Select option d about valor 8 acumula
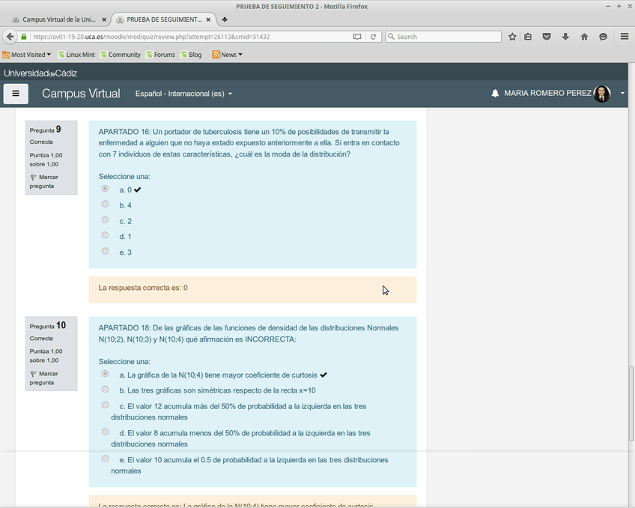 click(x=106, y=432)
